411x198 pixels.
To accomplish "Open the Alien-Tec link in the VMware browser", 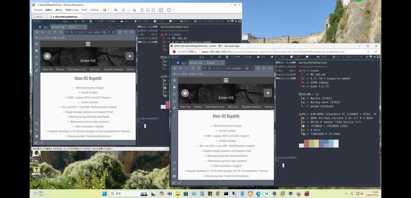I will (47, 69).
